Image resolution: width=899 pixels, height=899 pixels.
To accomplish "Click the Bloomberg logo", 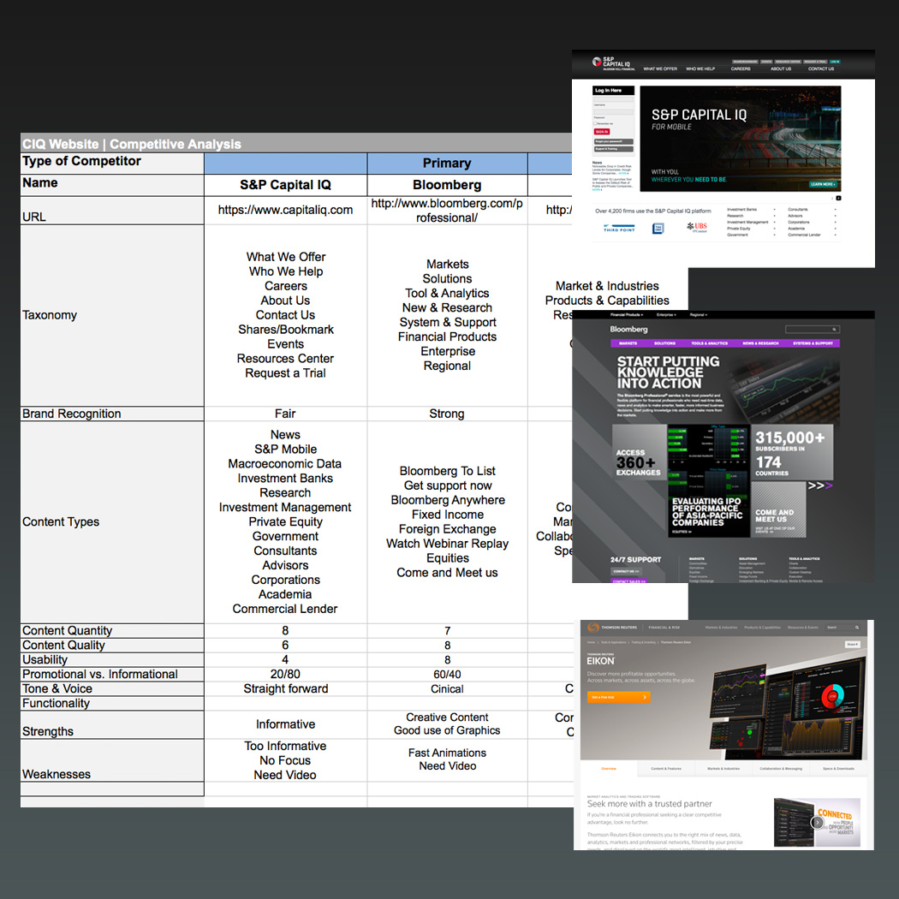I will [x=628, y=329].
